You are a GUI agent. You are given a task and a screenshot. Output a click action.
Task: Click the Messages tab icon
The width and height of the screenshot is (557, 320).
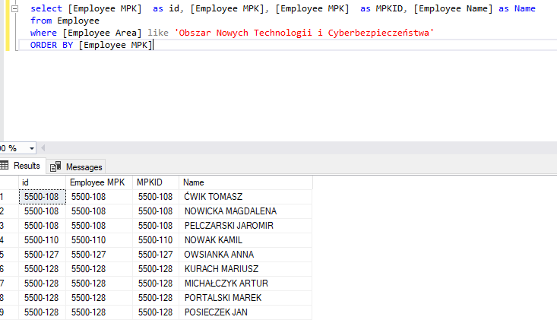coord(55,166)
